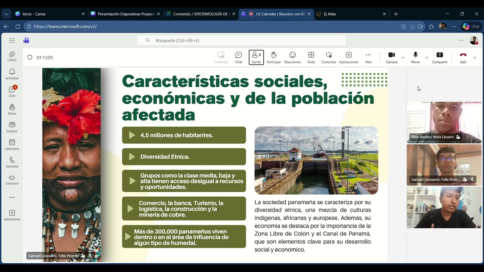This screenshot has width=484, height=272.
Task: Open the browser tab list dropdown
Action: pos(6,14)
